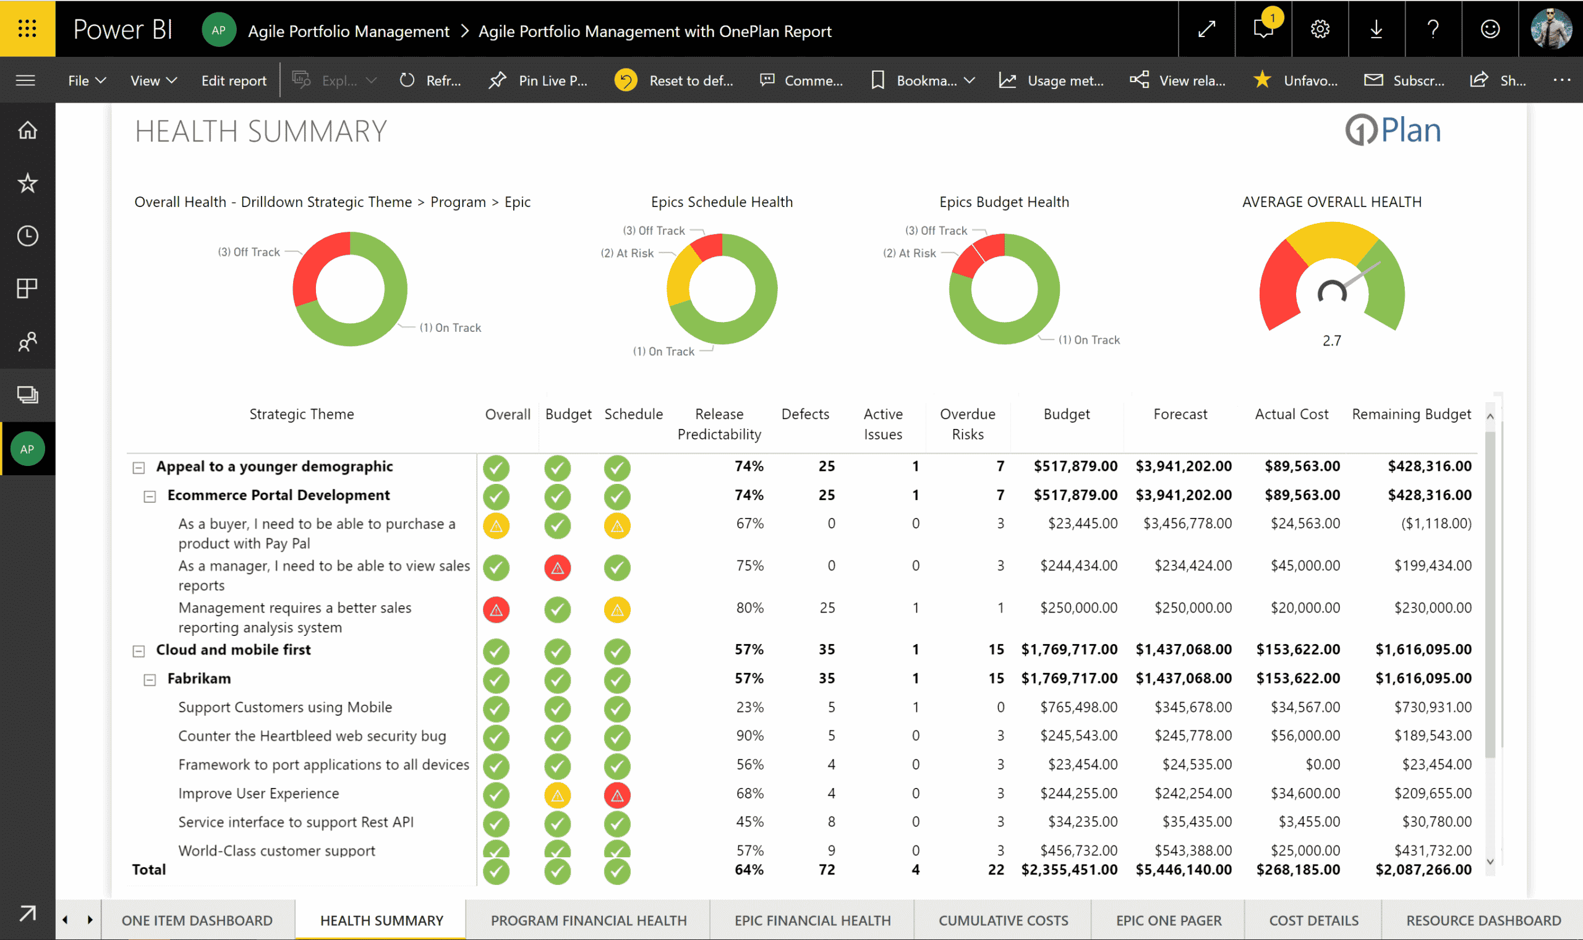Click the Average Overall Health gauge
Screen dimensions: 1583x940
point(1332,277)
